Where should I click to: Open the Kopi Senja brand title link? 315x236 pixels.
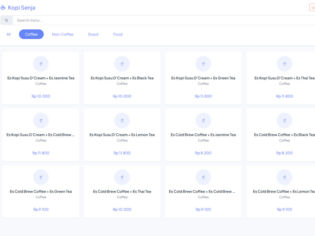pyautogui.click(x=21, y=8)
